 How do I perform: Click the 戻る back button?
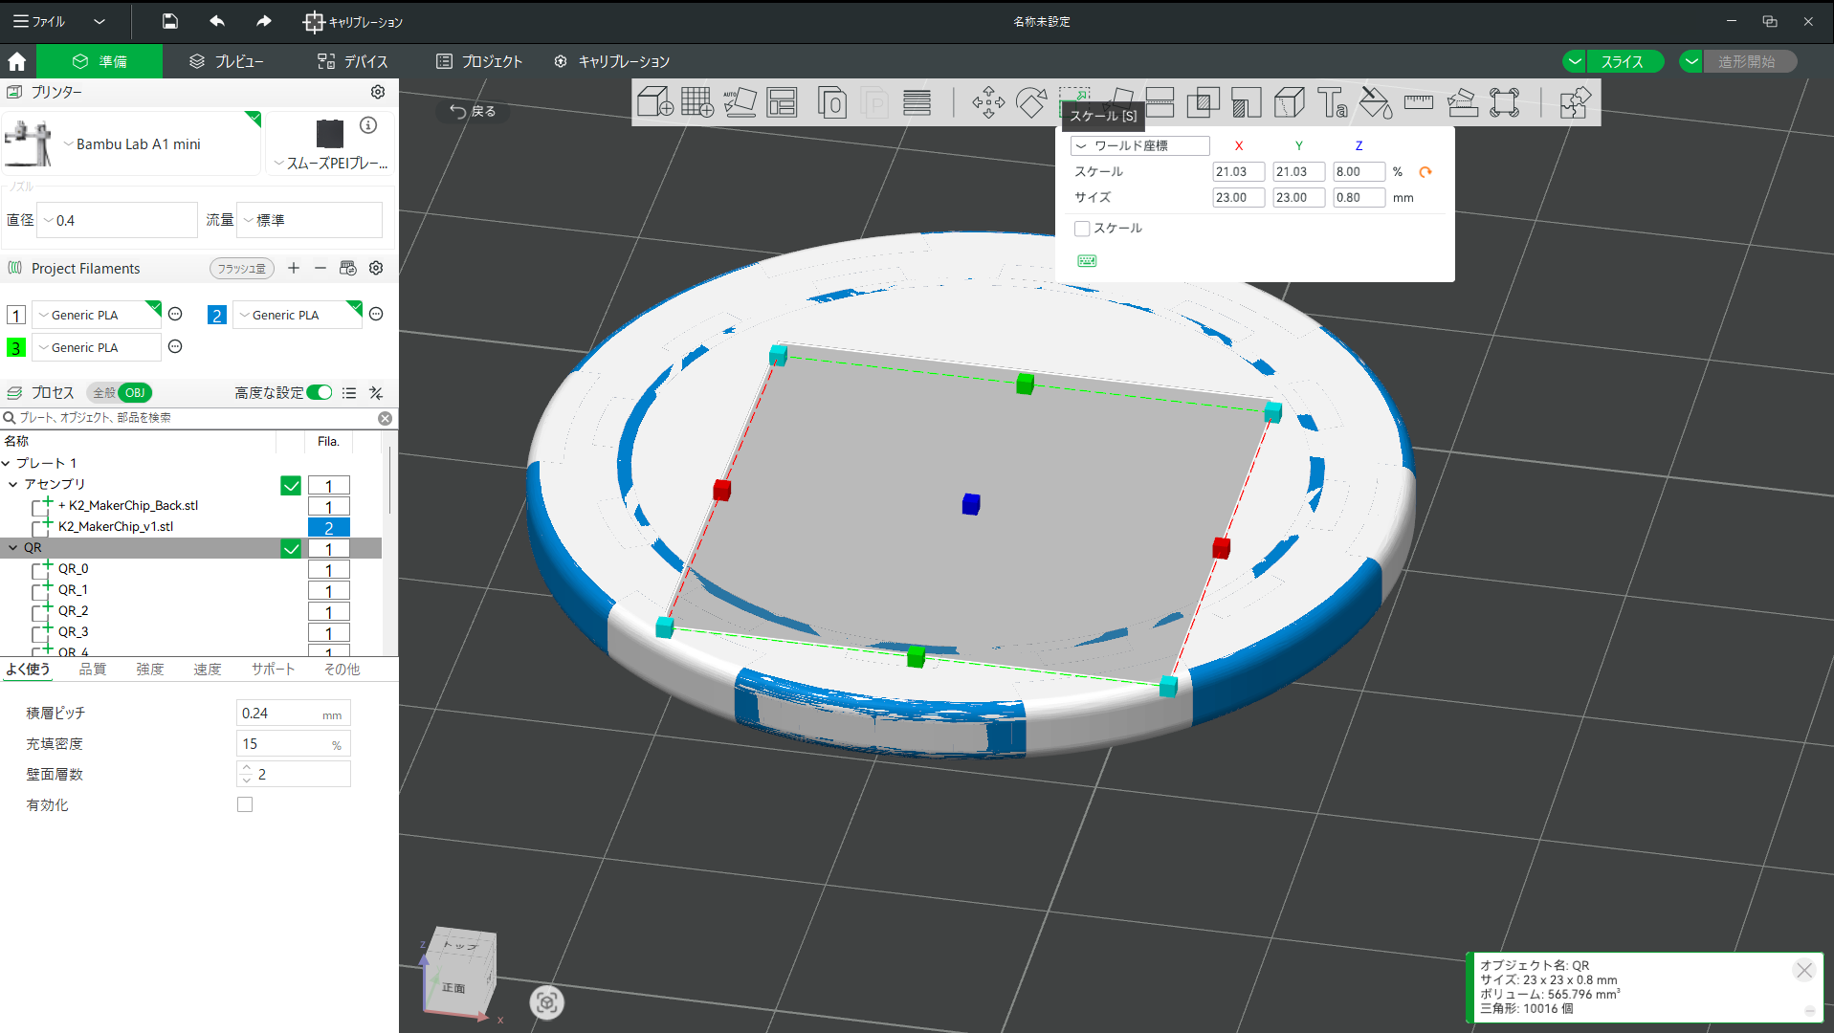[473, 111]
